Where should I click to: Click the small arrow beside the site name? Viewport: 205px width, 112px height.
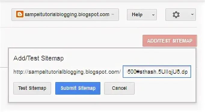click(x=113, y=14)
